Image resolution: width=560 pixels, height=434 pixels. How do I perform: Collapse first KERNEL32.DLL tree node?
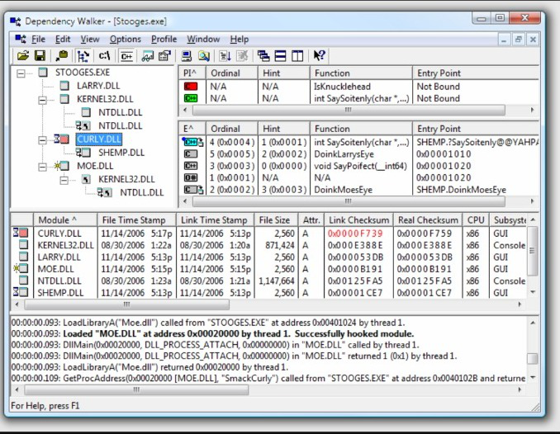pos(42,101)
